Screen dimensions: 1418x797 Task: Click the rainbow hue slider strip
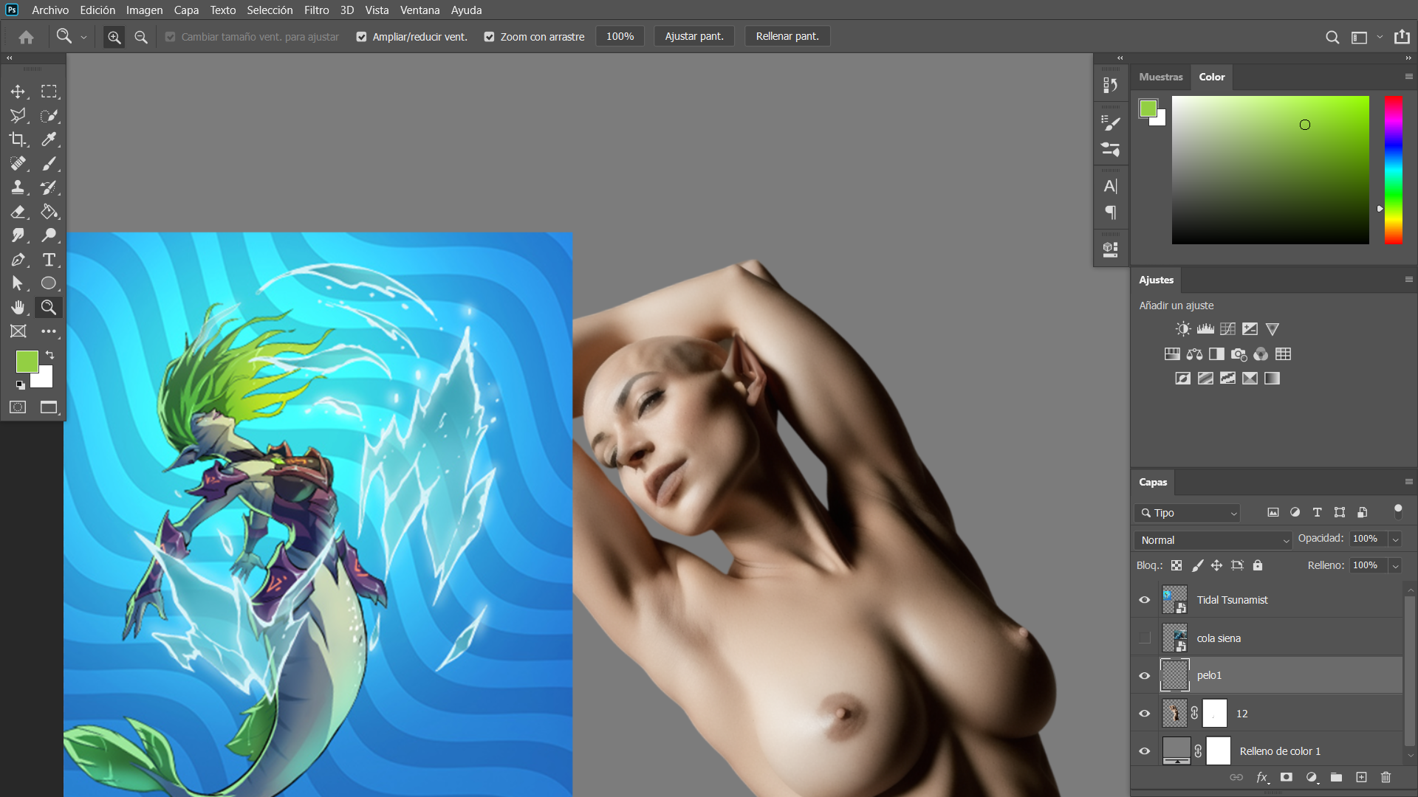coord(1394,170)
